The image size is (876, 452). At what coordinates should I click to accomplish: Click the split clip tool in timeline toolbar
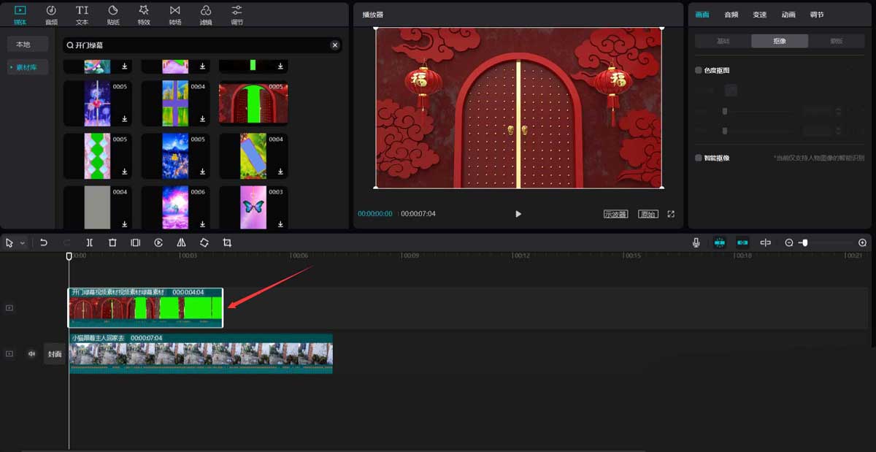click(89, 242)
